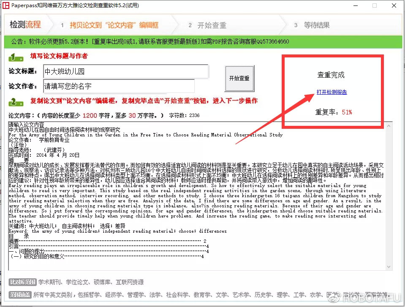
Task: Click the 字符数: 2336 counter
Action: pos(184,115)
